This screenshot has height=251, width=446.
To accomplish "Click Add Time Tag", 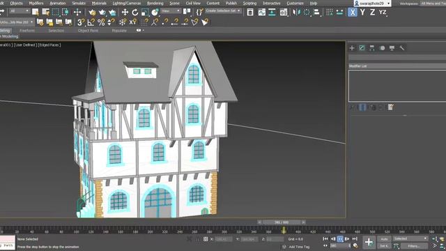I will tap(299, 247).
